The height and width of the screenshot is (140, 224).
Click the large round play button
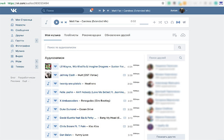(56, 22)
